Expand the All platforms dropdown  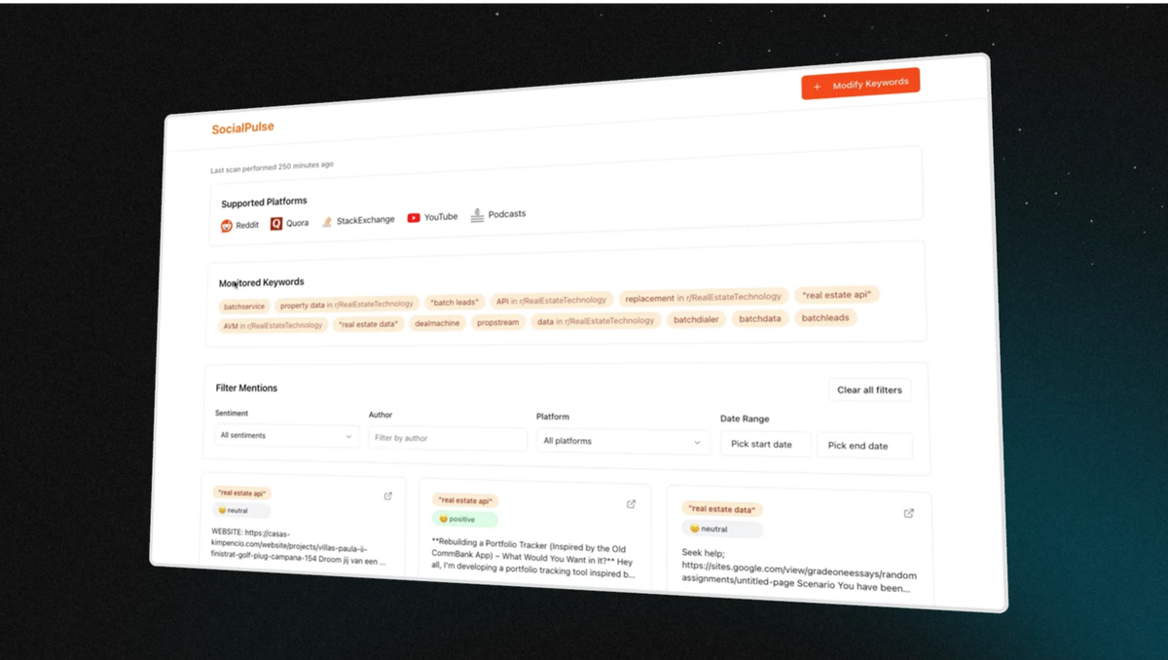(622, 441)
